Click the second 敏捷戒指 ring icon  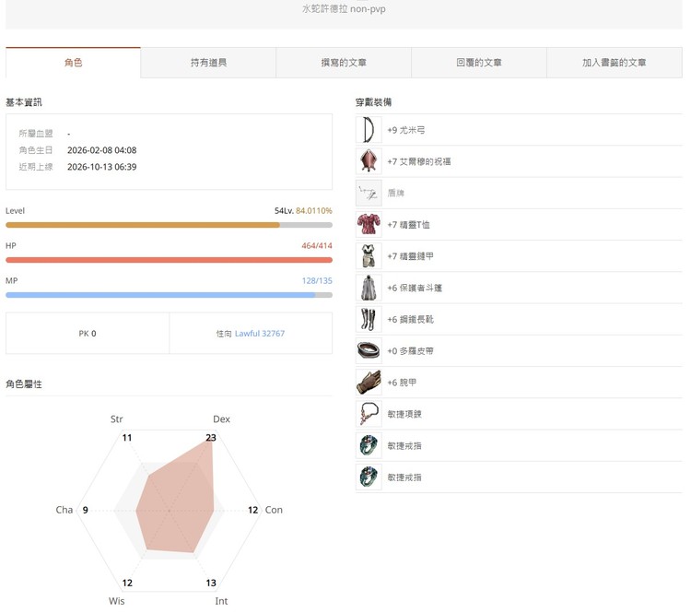[x=369, y=477]
